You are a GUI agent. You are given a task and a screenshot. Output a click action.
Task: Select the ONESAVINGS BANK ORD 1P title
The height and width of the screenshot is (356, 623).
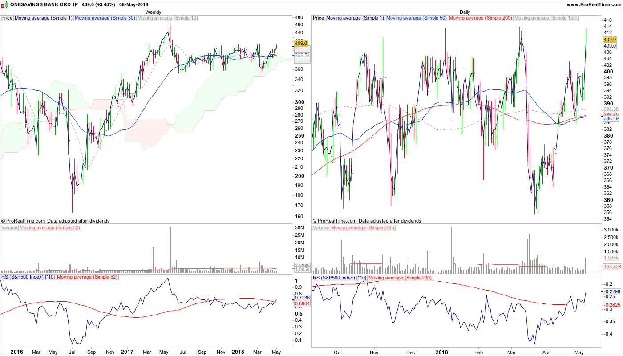(44, 4)
